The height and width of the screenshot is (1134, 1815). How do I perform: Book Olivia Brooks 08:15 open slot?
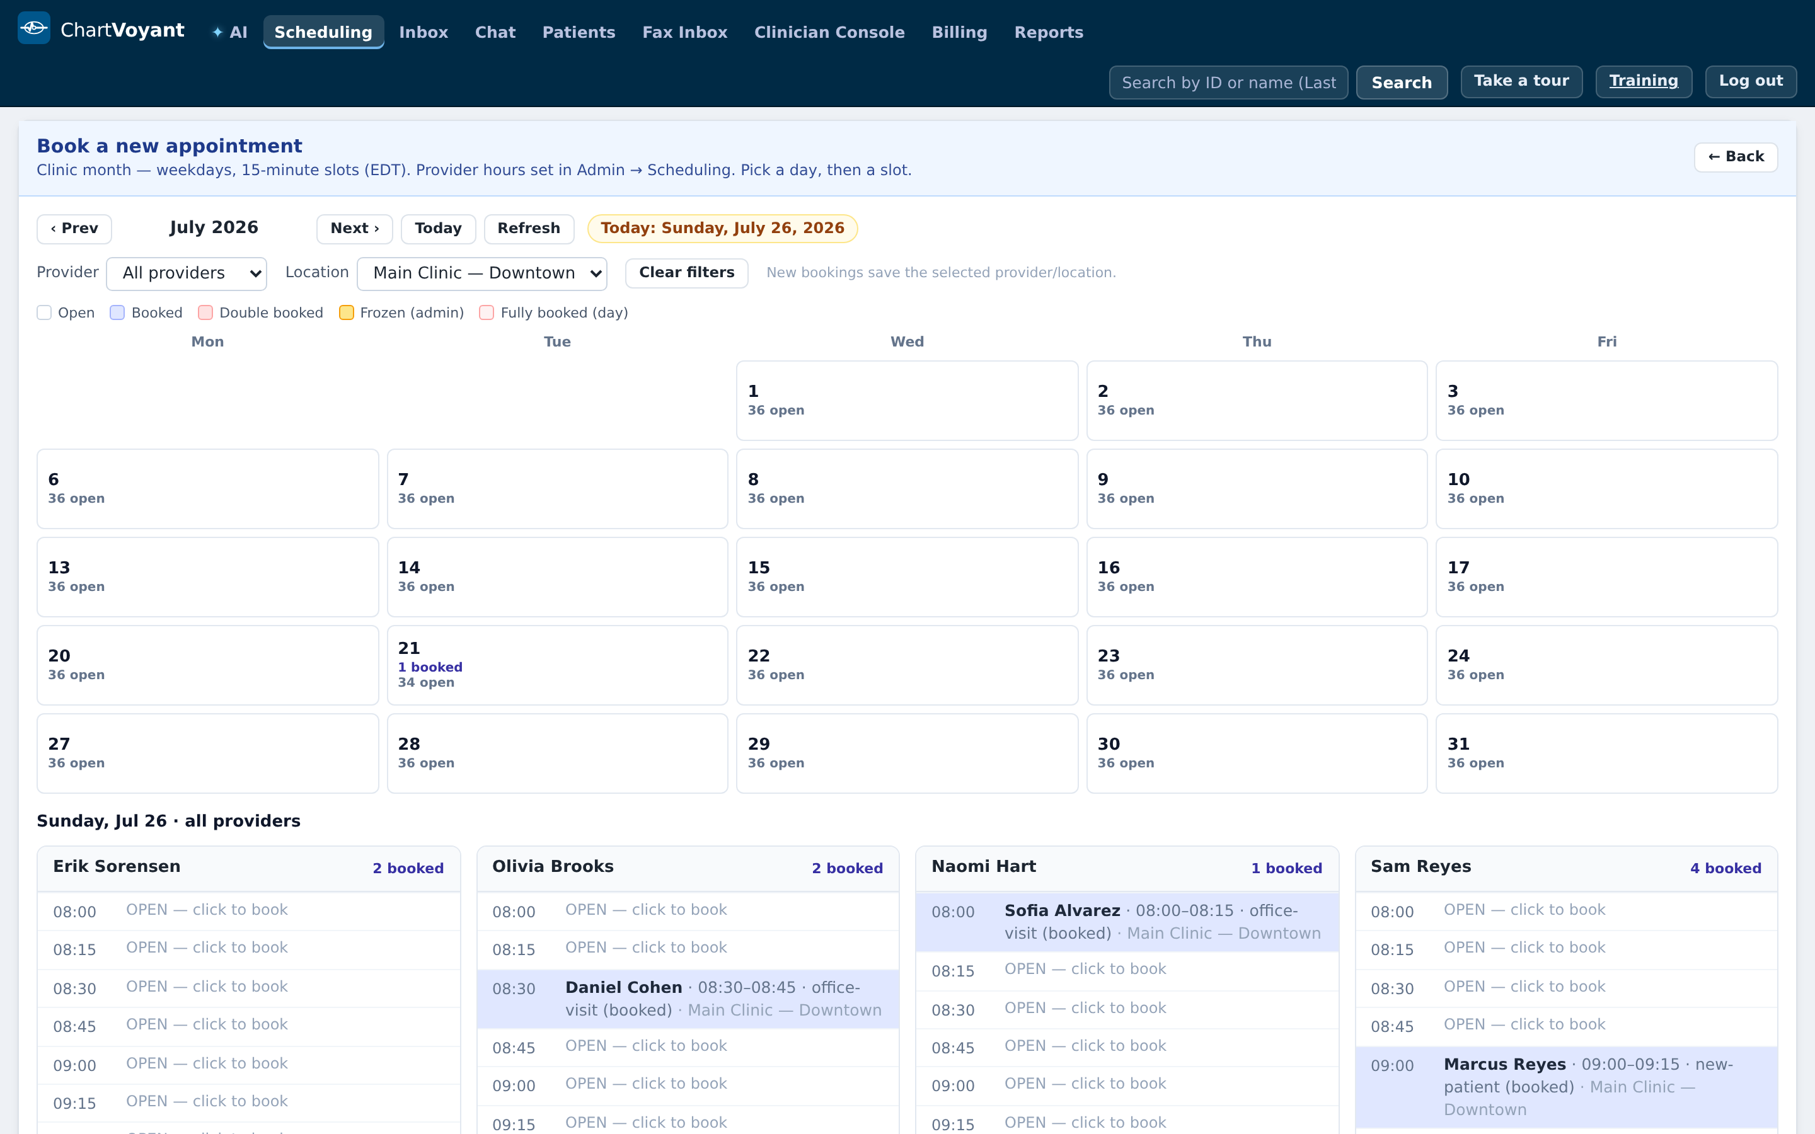point(688,949)
